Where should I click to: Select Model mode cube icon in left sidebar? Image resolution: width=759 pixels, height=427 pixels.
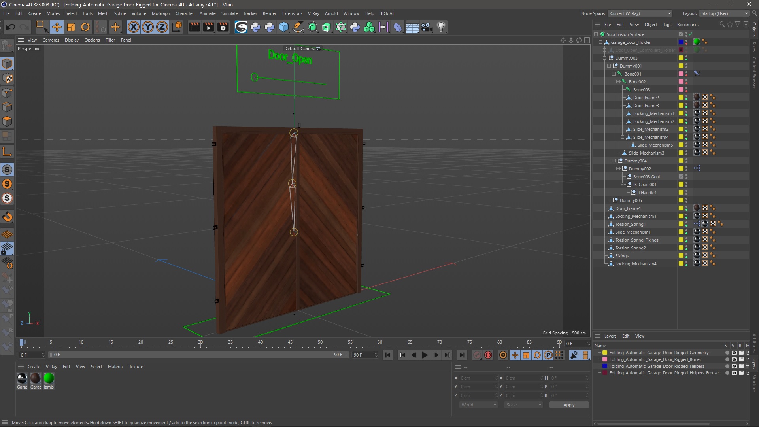7,64
